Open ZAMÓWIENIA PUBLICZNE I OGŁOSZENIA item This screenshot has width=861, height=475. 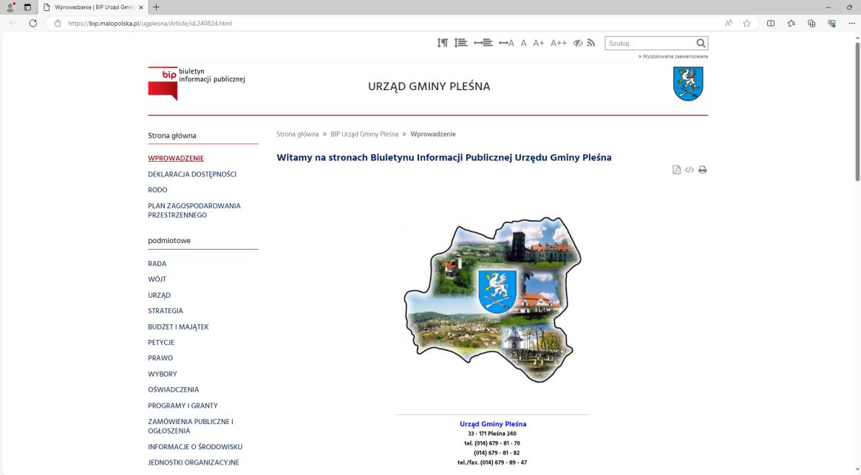[x=191, y=426]
